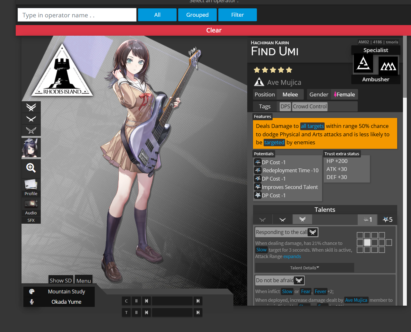Click the Mountain Study artist name
This screenshot has height=332, width=411.
click(66, 292)
